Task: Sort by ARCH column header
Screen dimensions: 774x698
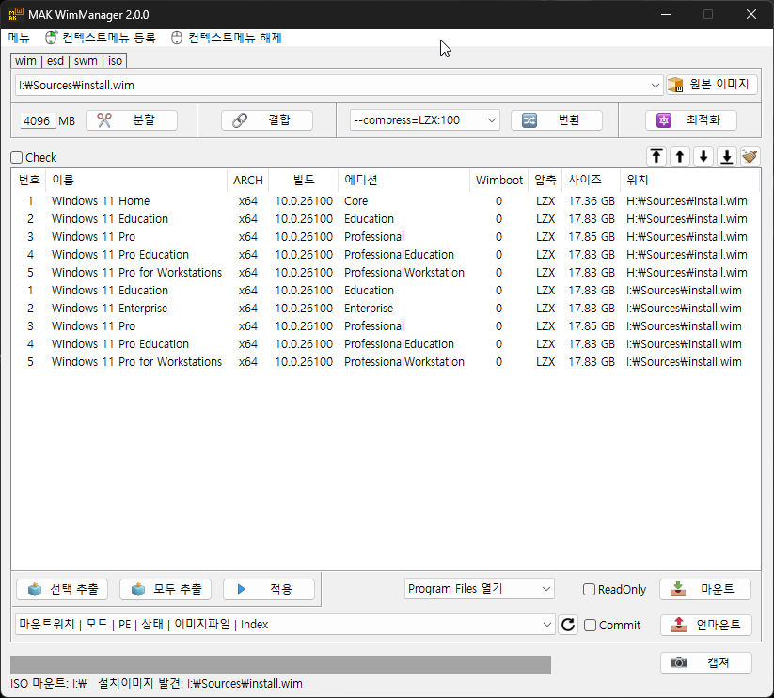Action: 247,181
